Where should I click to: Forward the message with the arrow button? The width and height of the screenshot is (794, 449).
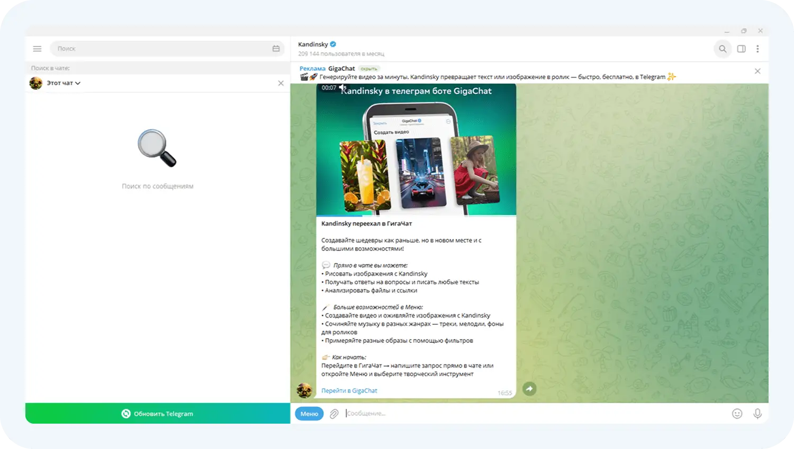pyautogui.click(x=529, y=389)
